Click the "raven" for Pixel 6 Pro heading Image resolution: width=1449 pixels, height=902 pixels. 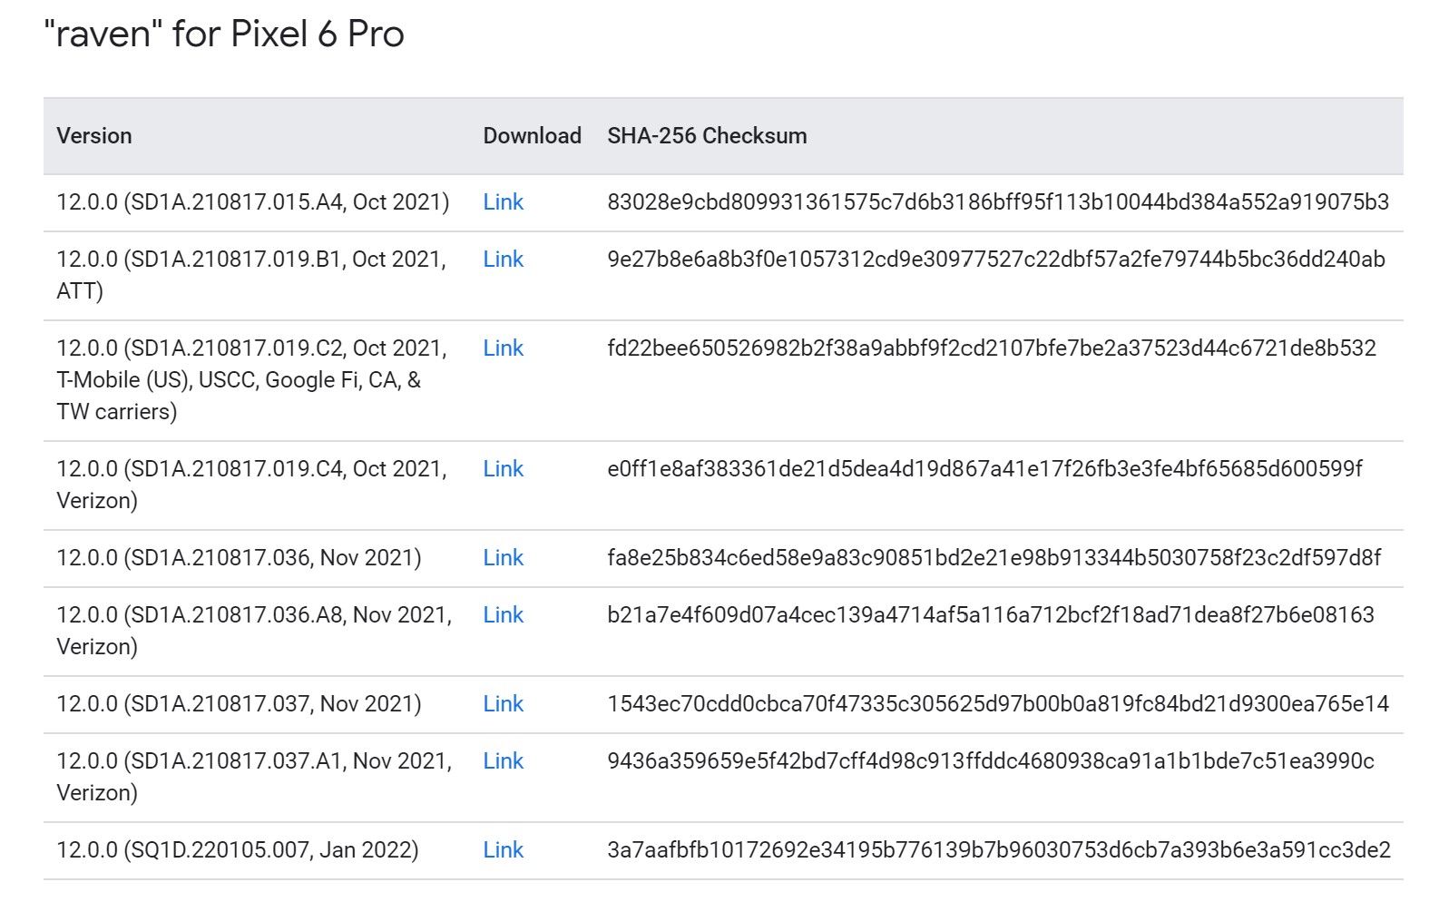click(223, 34)
